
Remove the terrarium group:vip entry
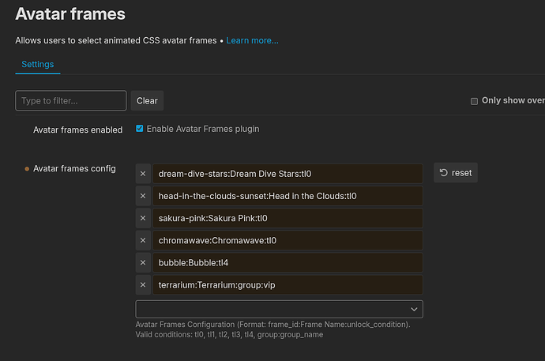pos(143,285)
